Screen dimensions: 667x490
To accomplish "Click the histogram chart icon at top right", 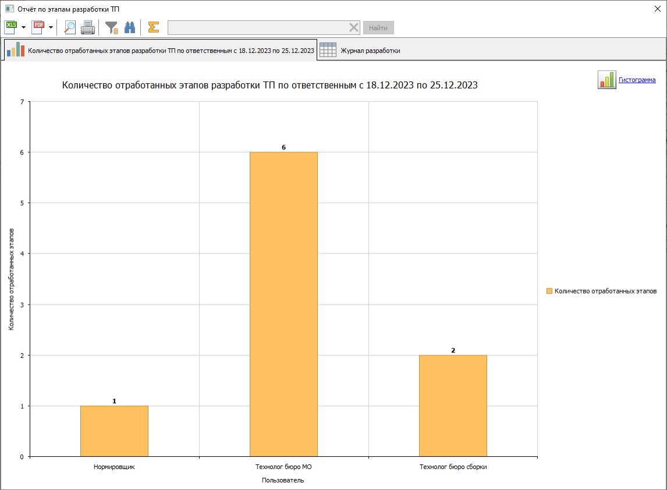I will coord(606,80).
